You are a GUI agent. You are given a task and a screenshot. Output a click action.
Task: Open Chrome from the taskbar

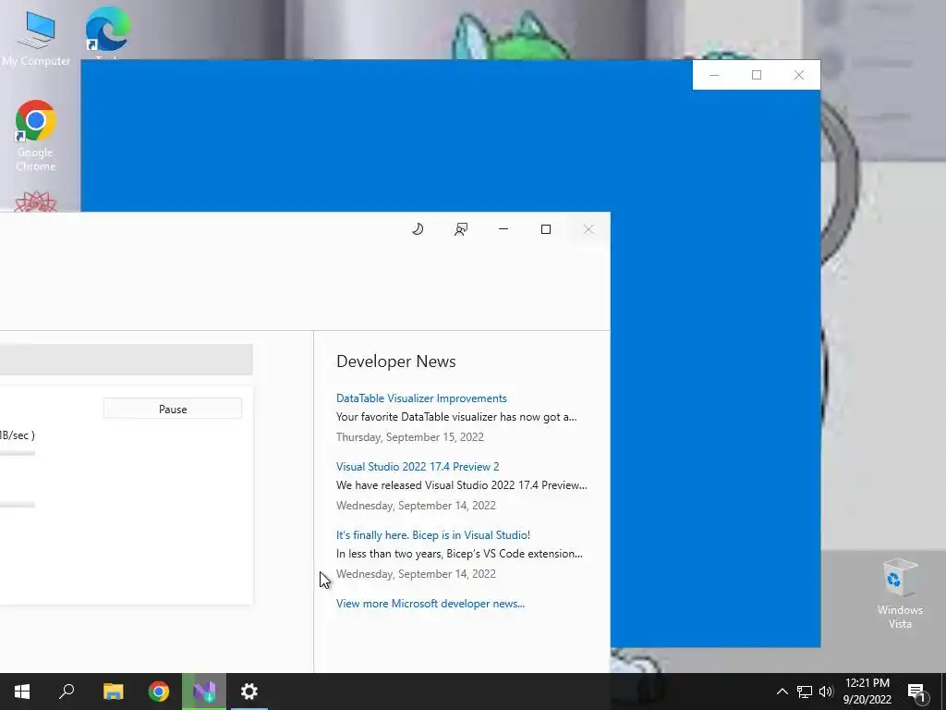(159, 692)
